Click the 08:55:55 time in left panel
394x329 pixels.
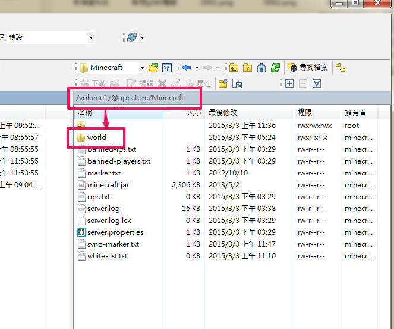point(24,149)
